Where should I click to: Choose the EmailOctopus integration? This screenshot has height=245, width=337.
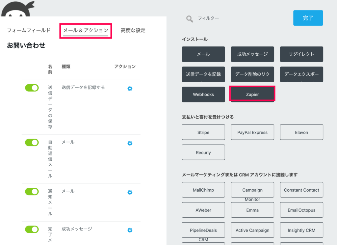click(301, 210)
